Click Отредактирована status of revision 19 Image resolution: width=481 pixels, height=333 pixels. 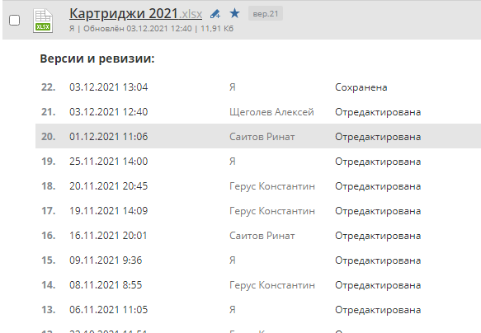coord(378,162)
